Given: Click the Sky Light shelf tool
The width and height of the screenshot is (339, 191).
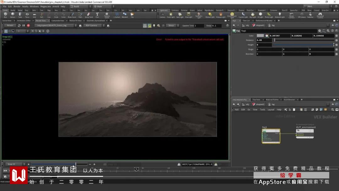Looking at the screenshot, I should point(253,15).
